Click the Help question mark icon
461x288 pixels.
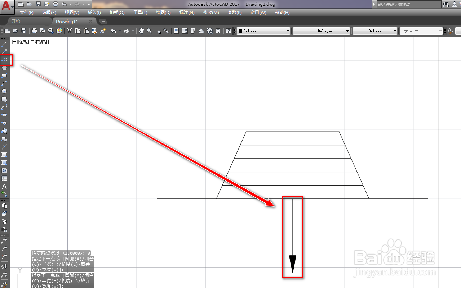click(229, 31)
